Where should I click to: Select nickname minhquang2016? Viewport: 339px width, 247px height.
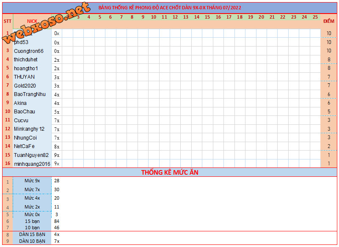point(32,164)
